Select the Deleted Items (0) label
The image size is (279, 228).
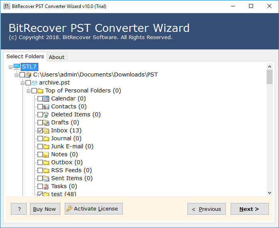click(x=76, y=114)
